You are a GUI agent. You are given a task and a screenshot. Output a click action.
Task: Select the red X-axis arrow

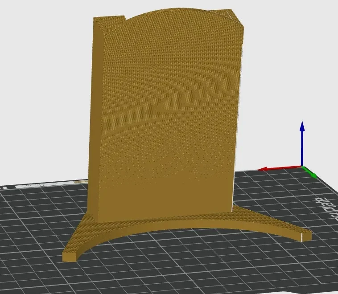tap(280, 168)
